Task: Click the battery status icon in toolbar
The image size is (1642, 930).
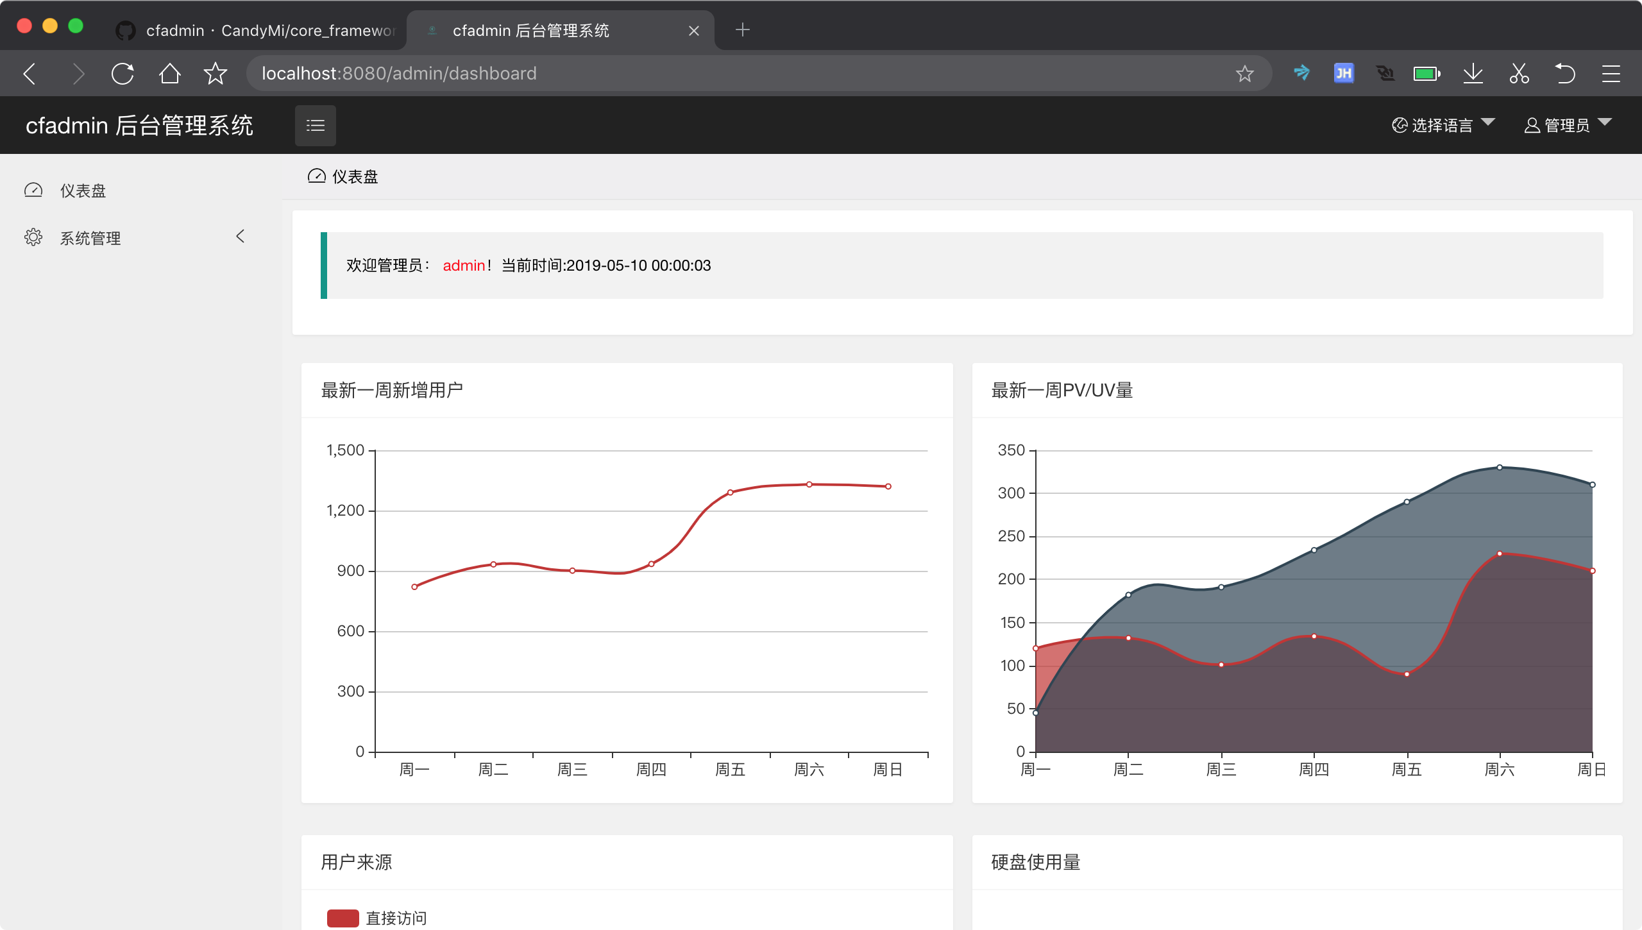Action: coord(1426,73)
